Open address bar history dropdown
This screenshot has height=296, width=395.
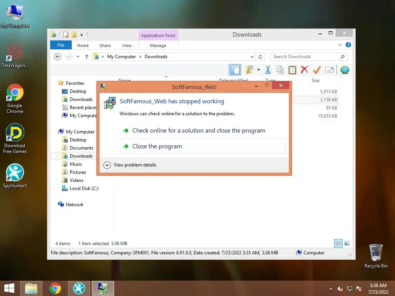click(252, 57)
